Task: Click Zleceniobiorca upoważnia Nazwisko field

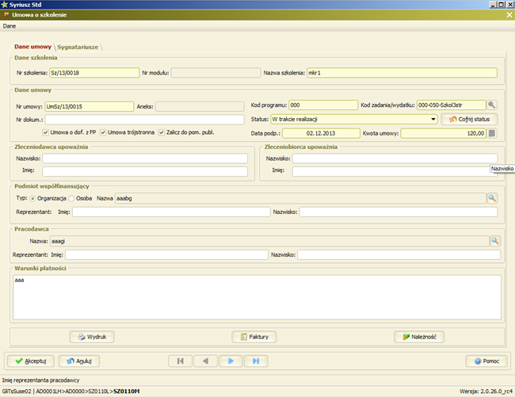Action: click(x=395, y=158)
